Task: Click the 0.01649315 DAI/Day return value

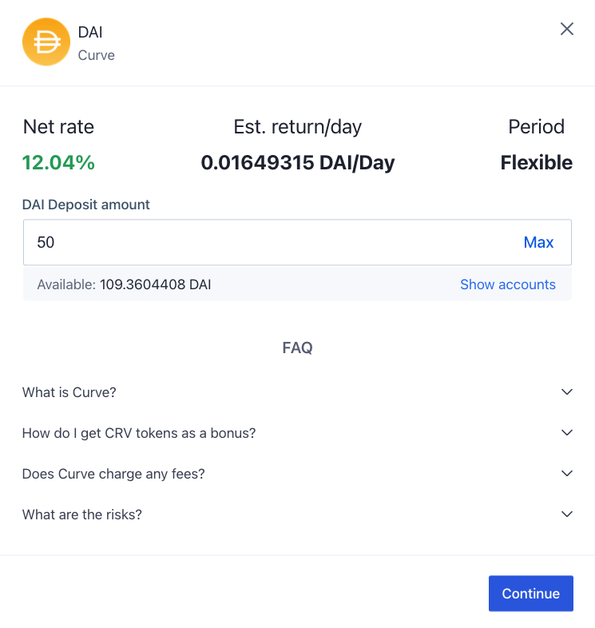Action: tap(297, 163)
